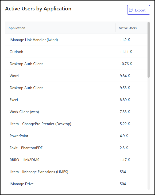Viewport: 155px width, 195px height.
Task: Click the Export button
Action: tap(138, 10)
